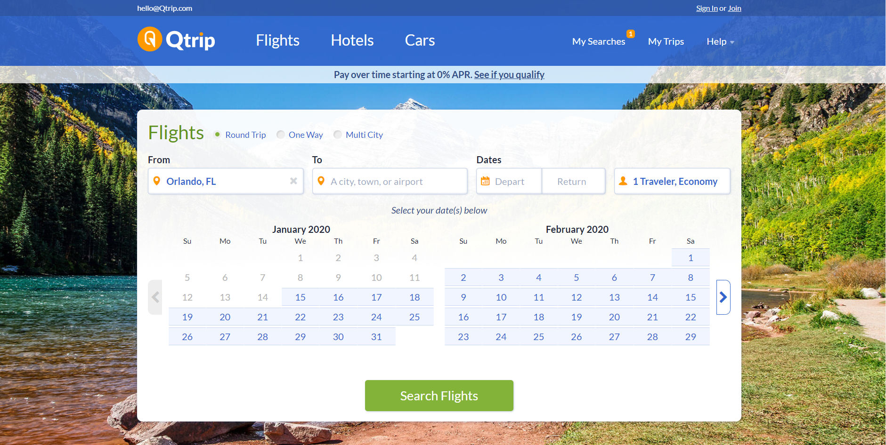
Task: Select January 24 on the calendar
Action: (376, 317)
